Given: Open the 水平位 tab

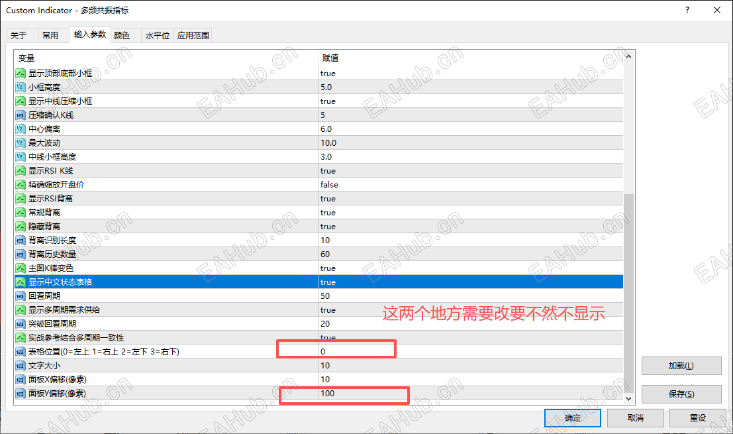Looking at the screenshot, I should [x=158, y=36].
